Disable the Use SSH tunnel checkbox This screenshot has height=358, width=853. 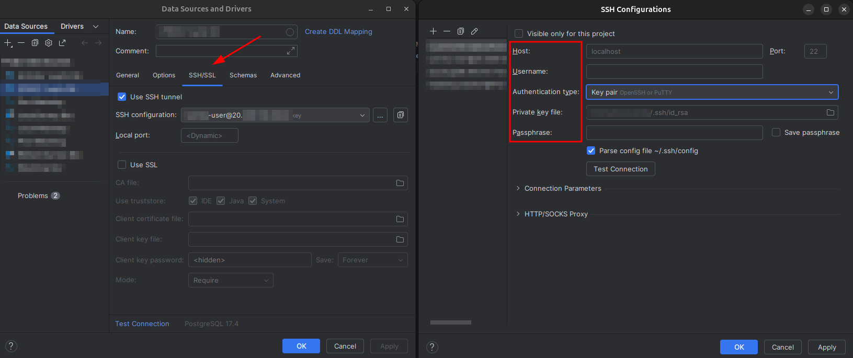(x=122, y=97)
